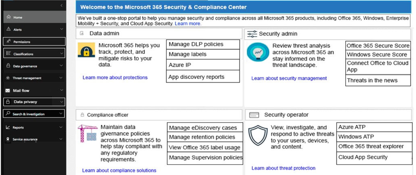The width and height of the screenshot is (416, 175).
Task: Click the Home house icon
Action: [x=9, y=17]
